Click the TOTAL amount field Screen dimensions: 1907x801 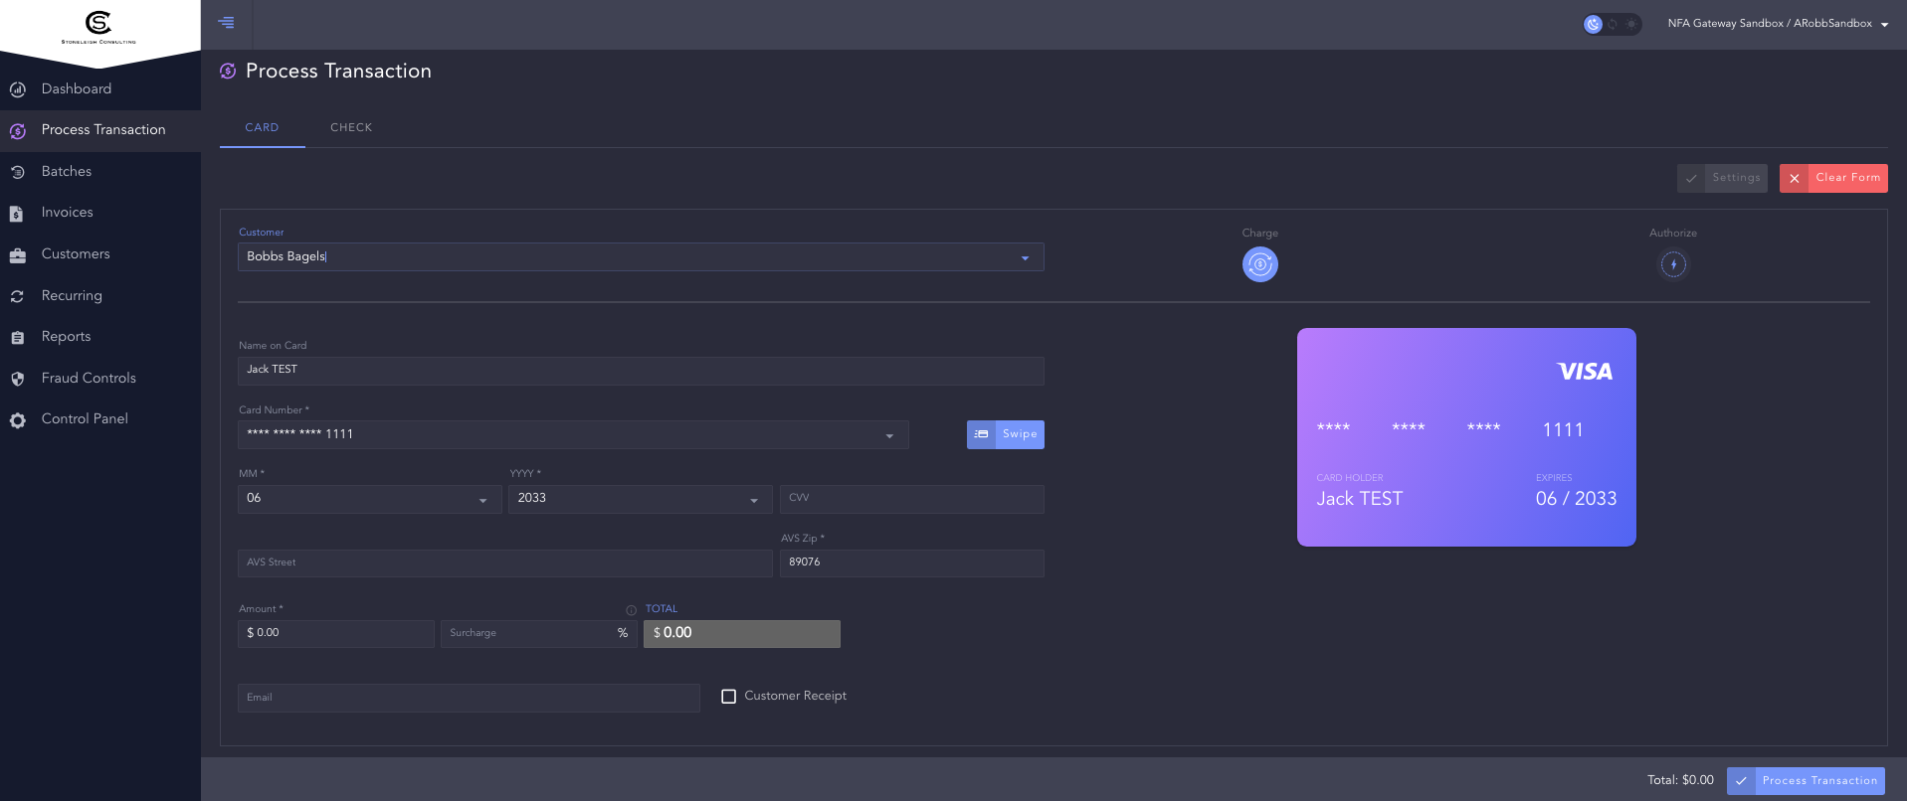pyautogui.click(x=742, y=634)
